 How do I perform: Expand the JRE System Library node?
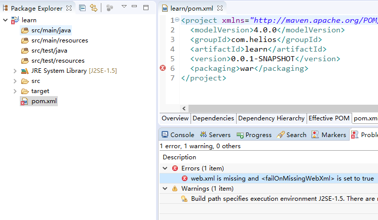click(x=15, y=71)
